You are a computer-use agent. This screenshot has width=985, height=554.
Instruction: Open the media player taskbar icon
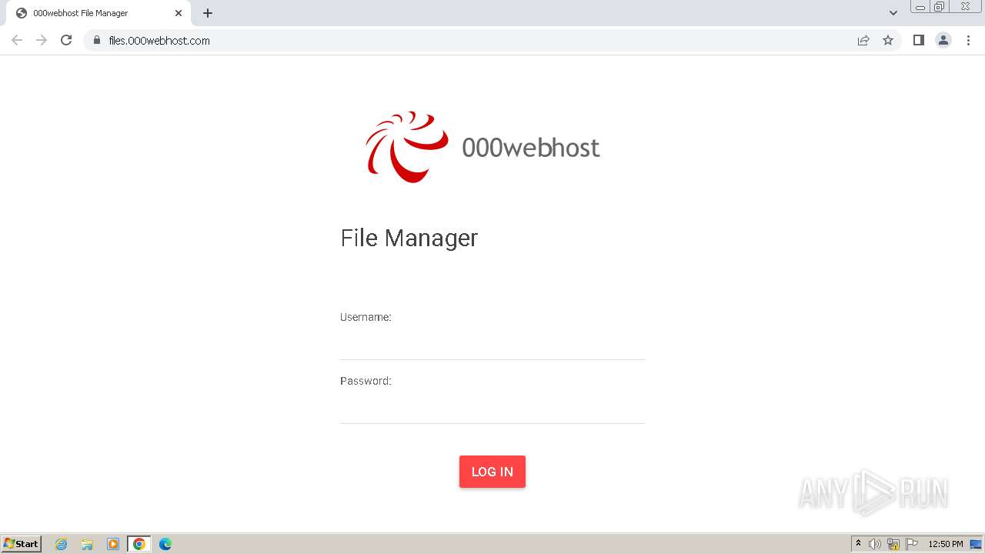point(113,544)
